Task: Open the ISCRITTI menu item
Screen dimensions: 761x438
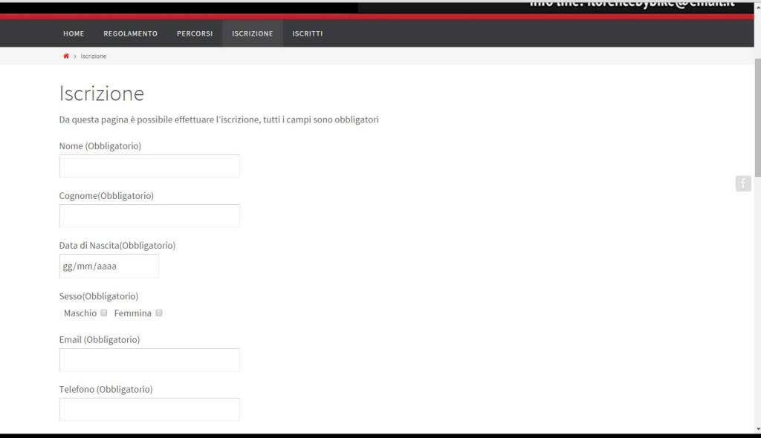Action: [x=307, y=33]
